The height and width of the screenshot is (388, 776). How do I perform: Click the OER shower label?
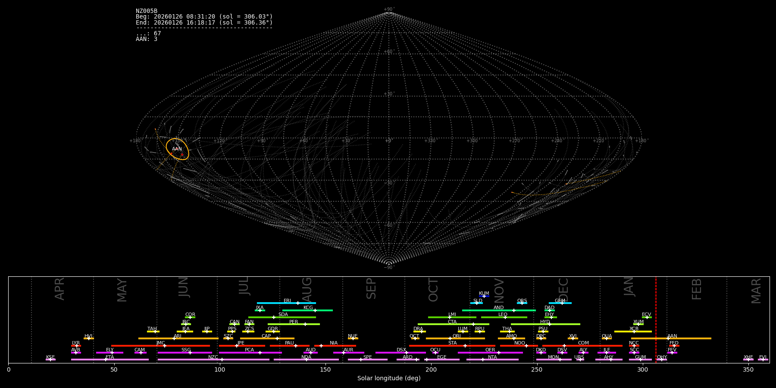coord(490,350)
